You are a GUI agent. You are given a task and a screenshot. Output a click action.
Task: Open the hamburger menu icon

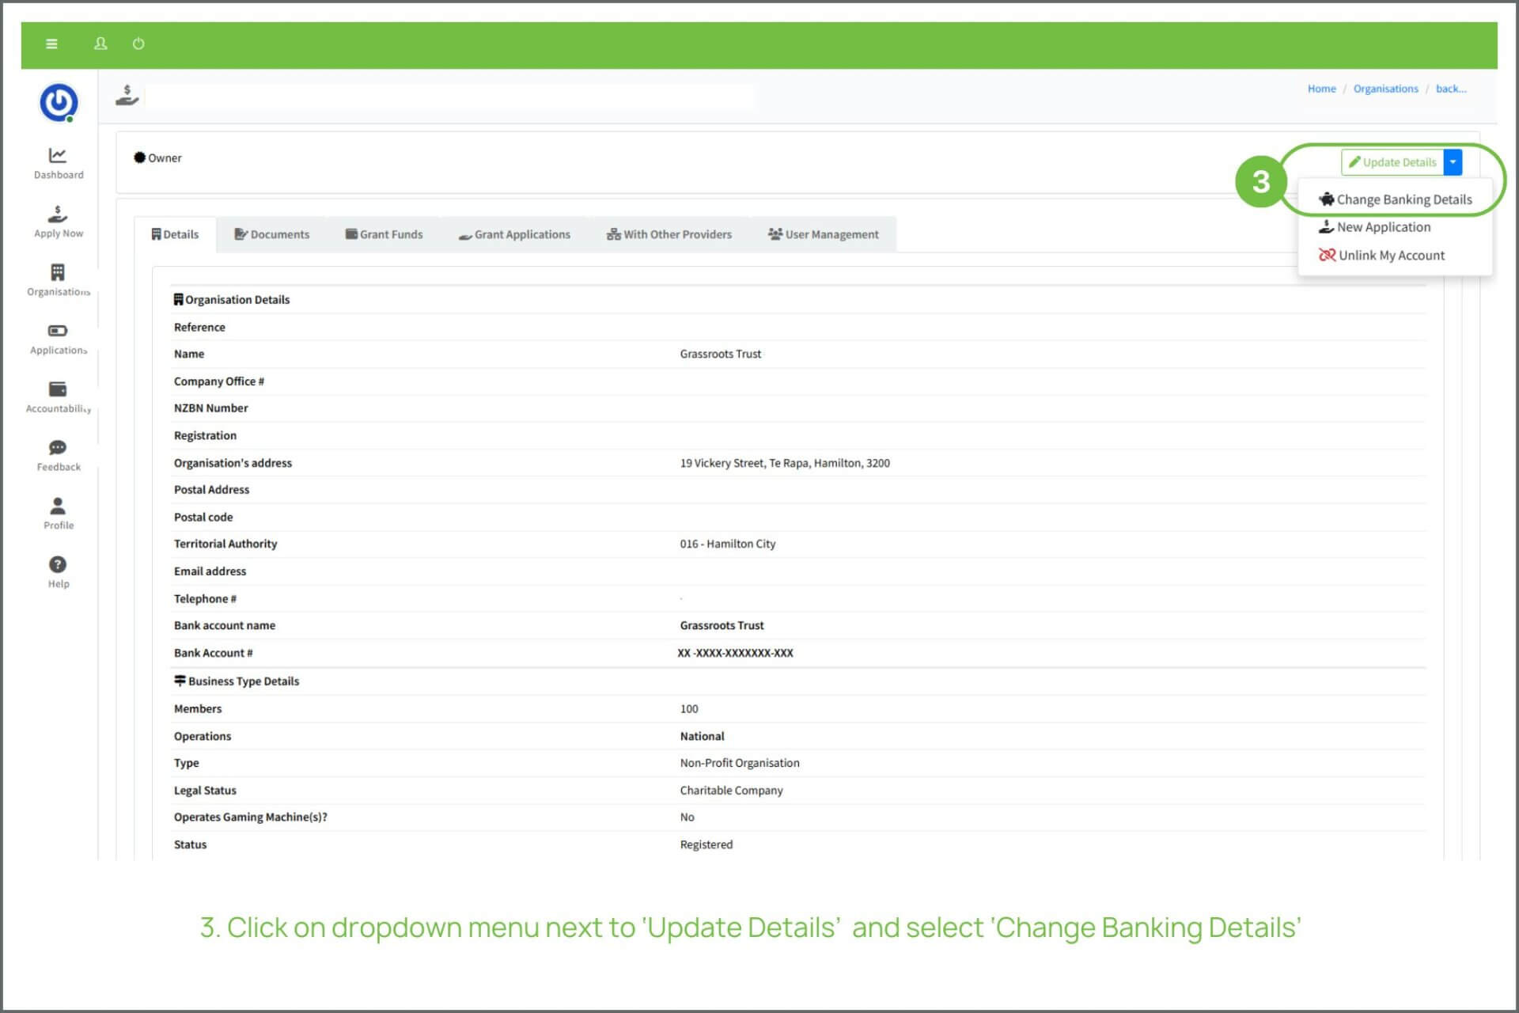[51, 44]
